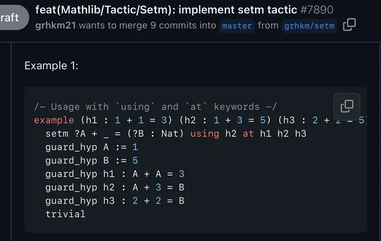Open the master base branch link
Screen dimensions: 381x241
pyautogui.click(x=237, y=26)
